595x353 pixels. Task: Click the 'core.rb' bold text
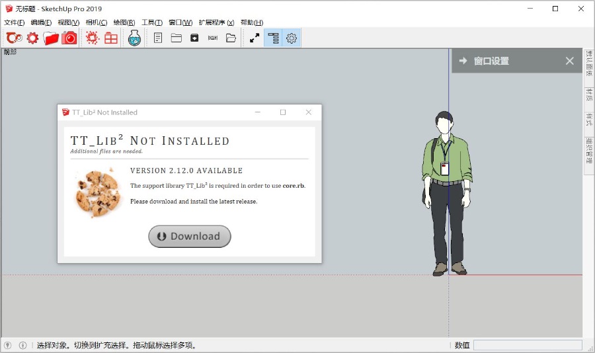294,186
